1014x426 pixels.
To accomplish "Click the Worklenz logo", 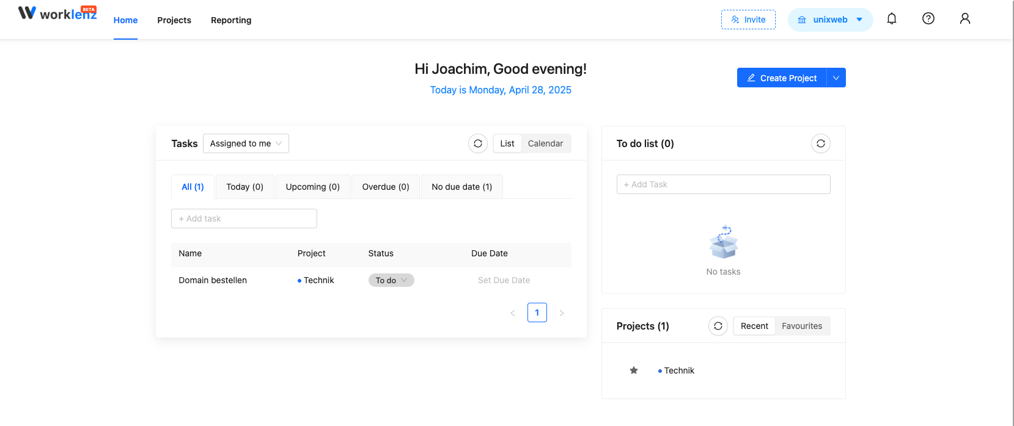I will tap(57, 13).
